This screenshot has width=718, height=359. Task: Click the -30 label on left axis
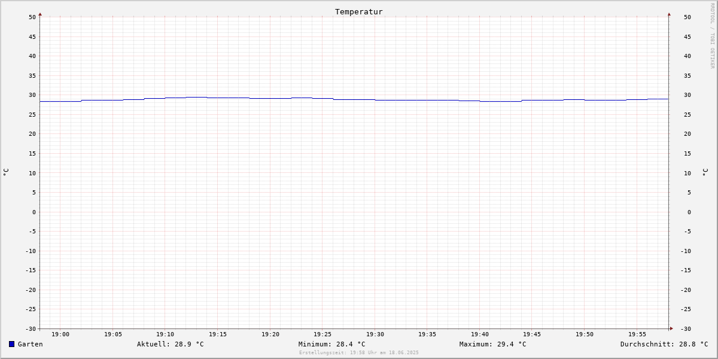[x=31, y=328]
